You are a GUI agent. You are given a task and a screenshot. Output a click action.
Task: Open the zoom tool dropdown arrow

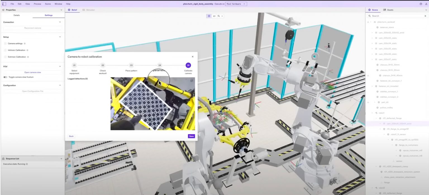pos(222,16)
